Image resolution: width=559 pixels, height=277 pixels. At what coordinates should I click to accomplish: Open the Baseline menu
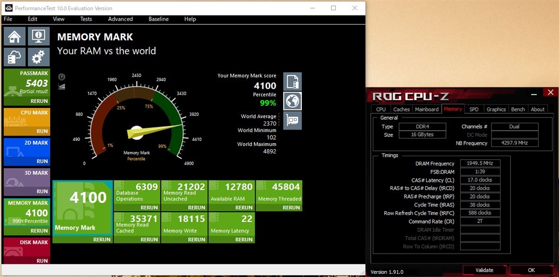159,19
